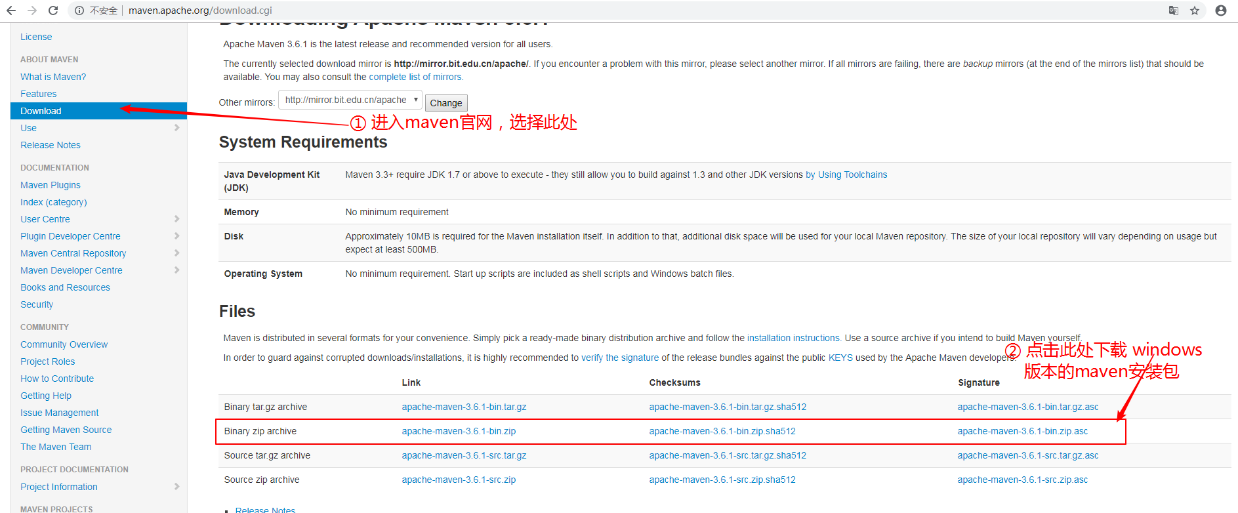Click the Operating System requirement label

click(x=263, y=274)
